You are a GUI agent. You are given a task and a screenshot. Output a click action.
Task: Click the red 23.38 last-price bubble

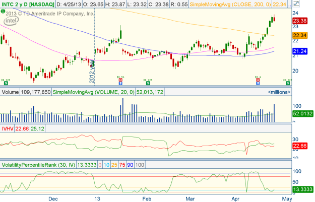(x=303, y=21)
